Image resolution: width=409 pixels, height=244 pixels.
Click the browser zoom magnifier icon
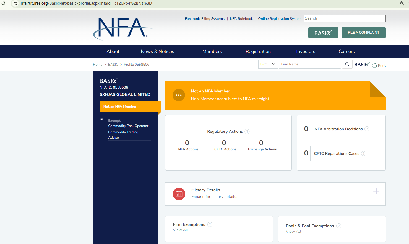[402, 3]
